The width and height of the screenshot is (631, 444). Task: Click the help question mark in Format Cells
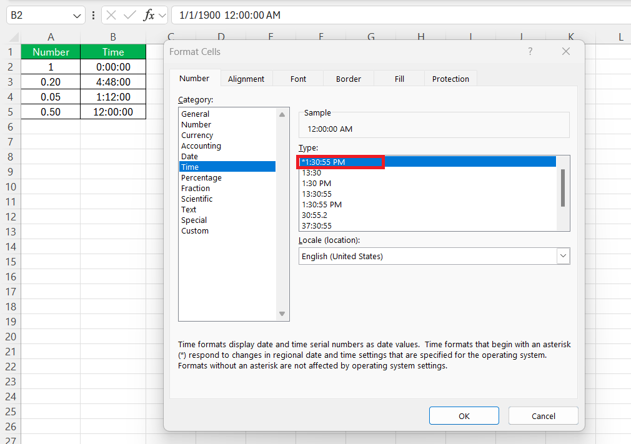pyautogui.click(x=530, y=51)
